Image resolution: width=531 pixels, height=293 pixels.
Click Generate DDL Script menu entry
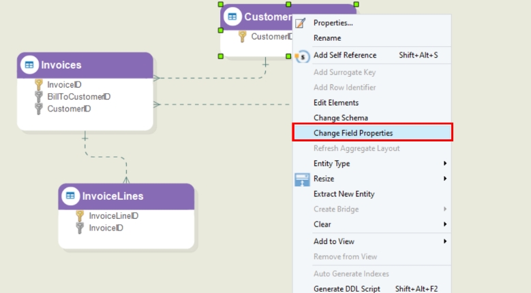(348, 288)
